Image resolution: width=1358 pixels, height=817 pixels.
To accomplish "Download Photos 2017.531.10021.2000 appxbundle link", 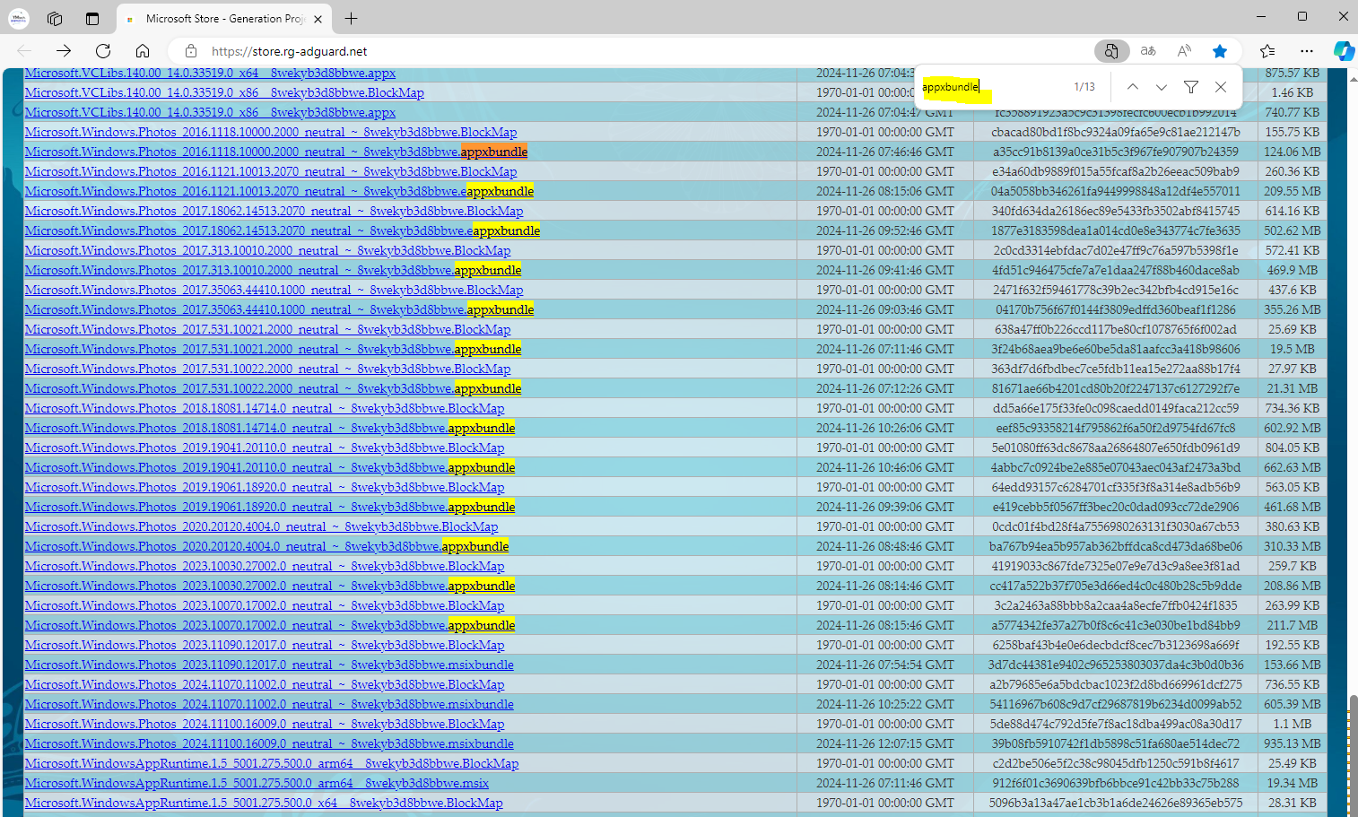I will (x=273, y=349).
